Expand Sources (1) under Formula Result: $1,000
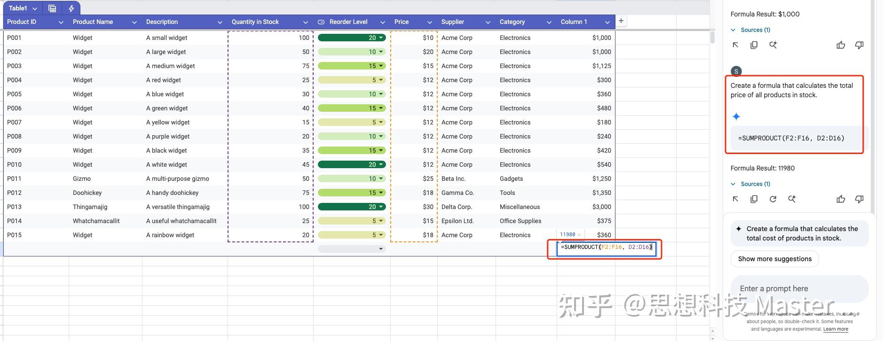 click(x=750, y=30)
